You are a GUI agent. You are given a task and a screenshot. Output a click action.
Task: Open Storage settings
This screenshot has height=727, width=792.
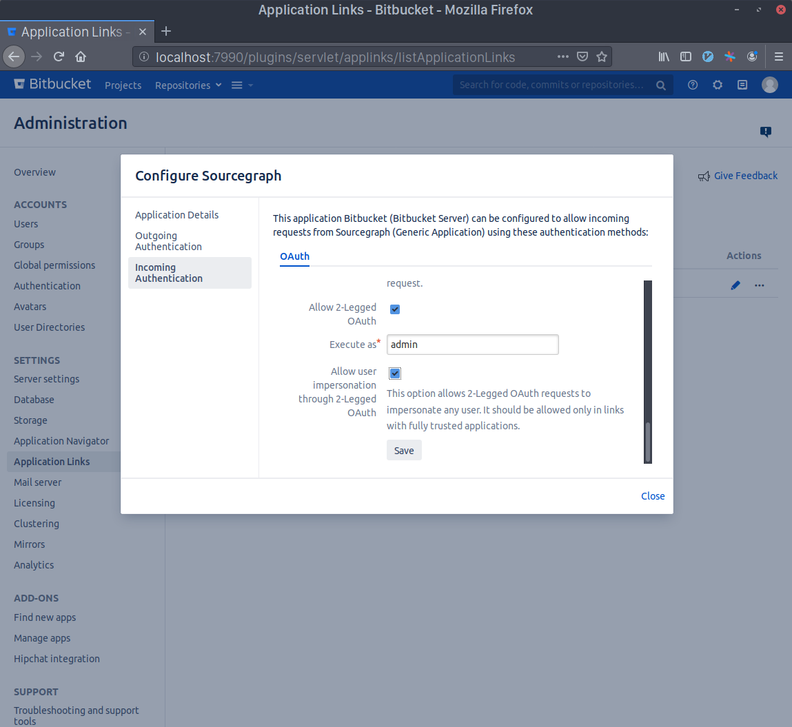coord(30,420)
